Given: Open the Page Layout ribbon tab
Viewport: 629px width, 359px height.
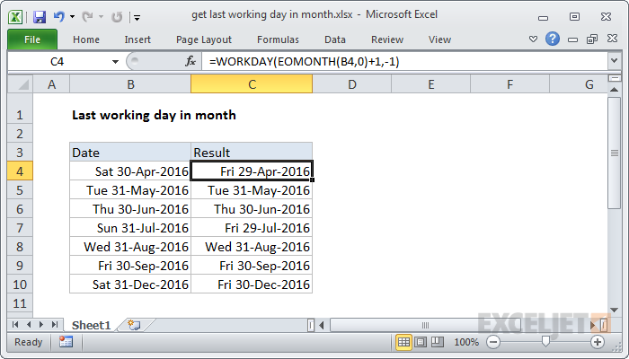Looking at the screenshot, I should coord(204,39).
